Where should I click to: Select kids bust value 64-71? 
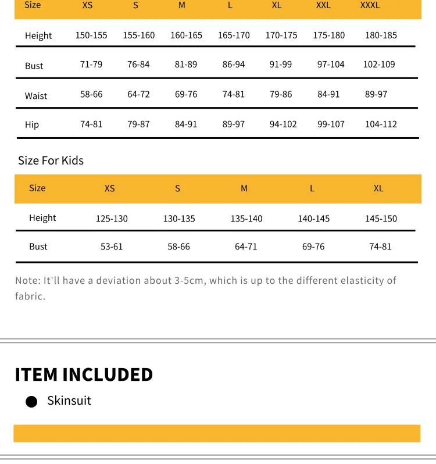(x=246, y=247)
